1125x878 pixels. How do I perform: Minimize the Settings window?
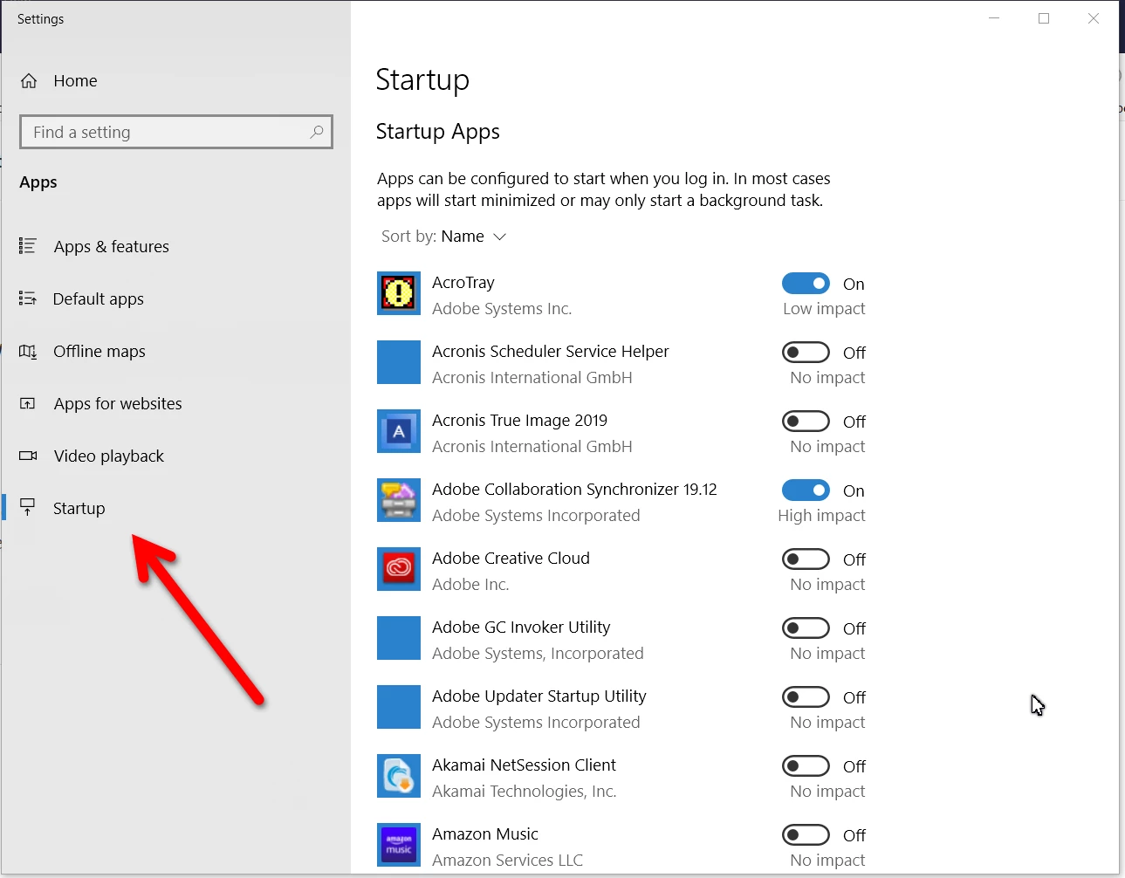(994, 18)
